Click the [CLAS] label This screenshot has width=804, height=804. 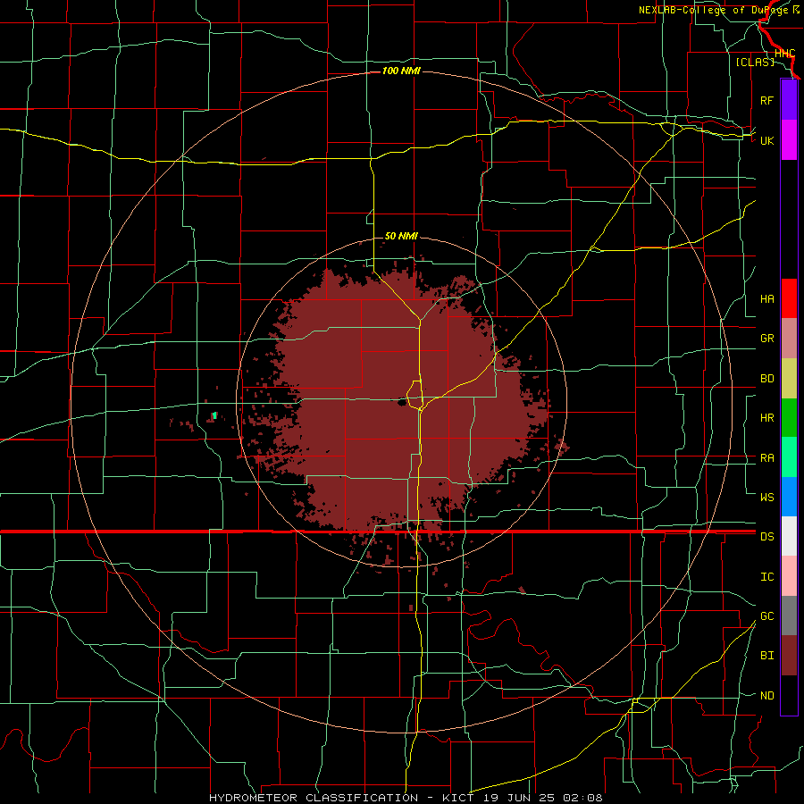click(x=755, y=62)
